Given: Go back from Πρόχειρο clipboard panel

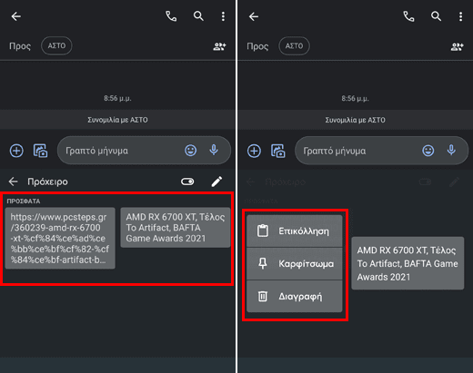Looking at the screenshot, I should click(x=14, y=182).
